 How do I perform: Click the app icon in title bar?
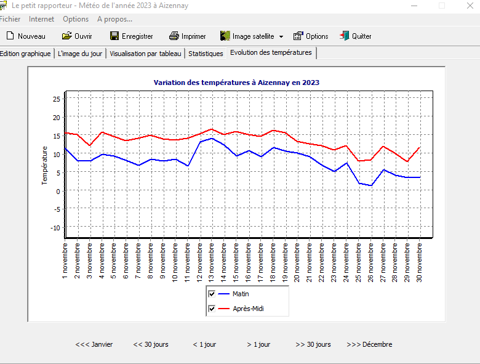coord(3,6)
